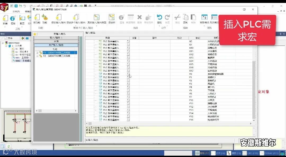Viewport: 286px width, 157px height.
Task: Open dropdown arrow under 添加输入/输出
Action: tap(58, 26)
